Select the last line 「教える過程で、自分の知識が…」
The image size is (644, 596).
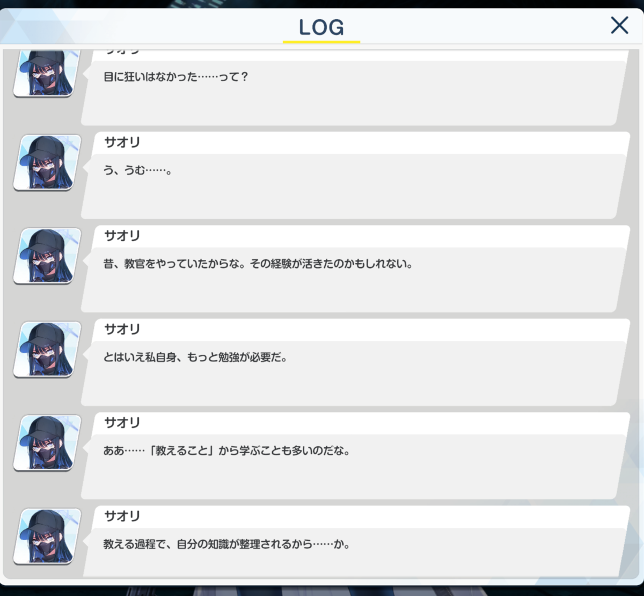point(227,544)
